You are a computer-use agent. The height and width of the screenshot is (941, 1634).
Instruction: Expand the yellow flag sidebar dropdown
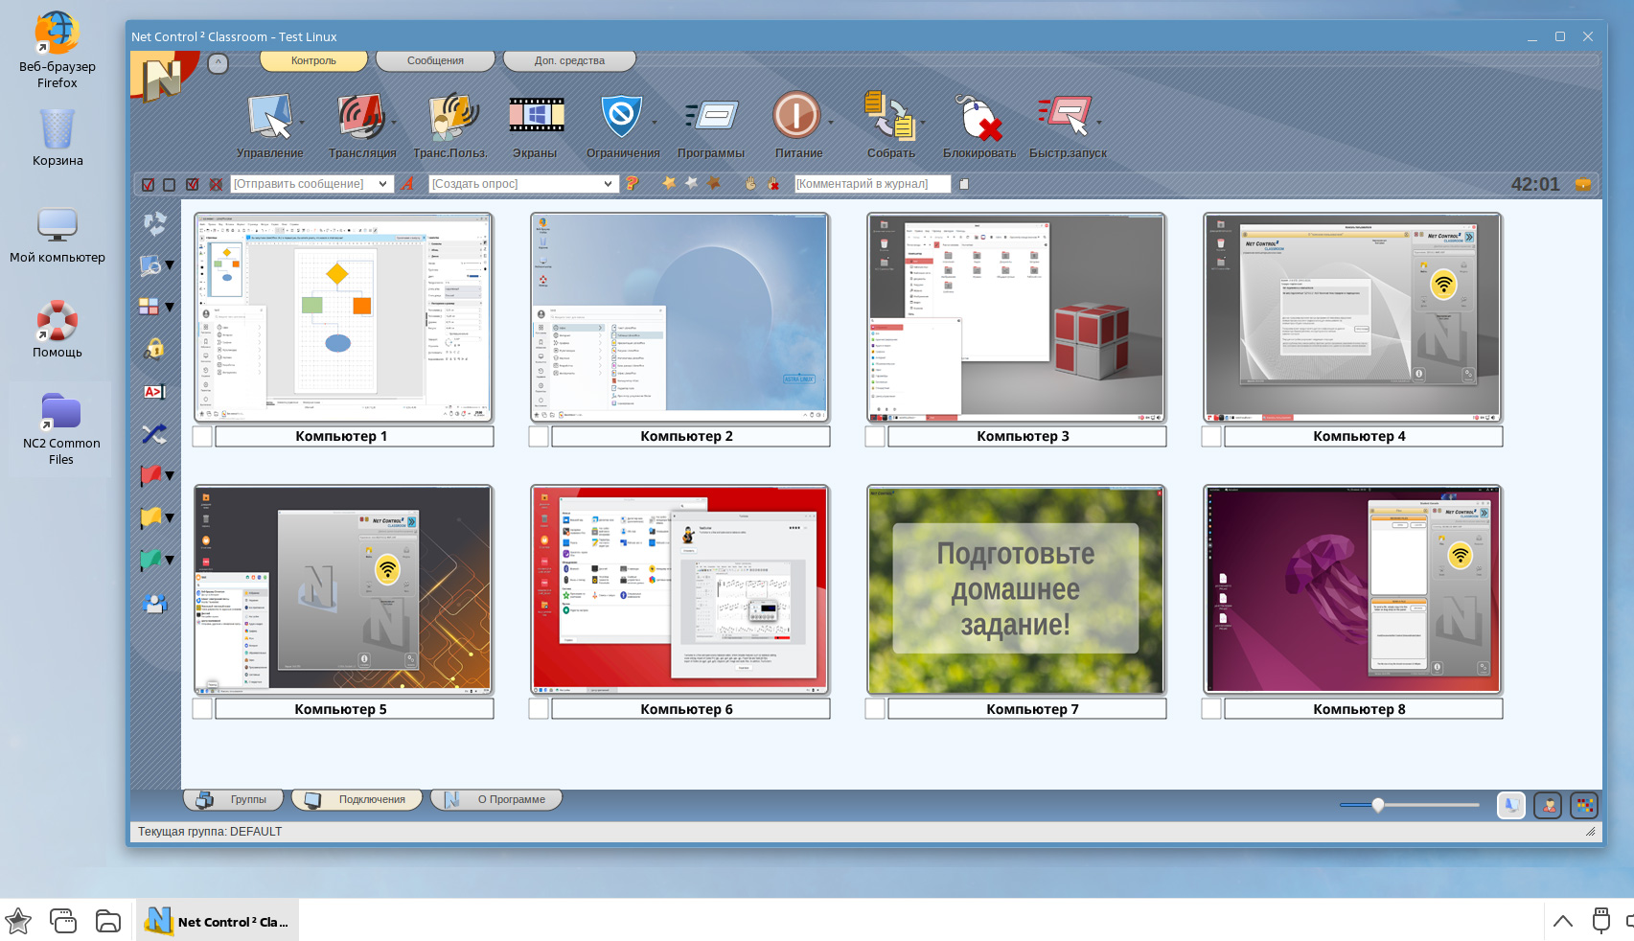tap(170, 517)
